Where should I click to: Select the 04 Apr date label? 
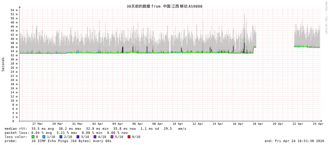(x=118, y=124)
